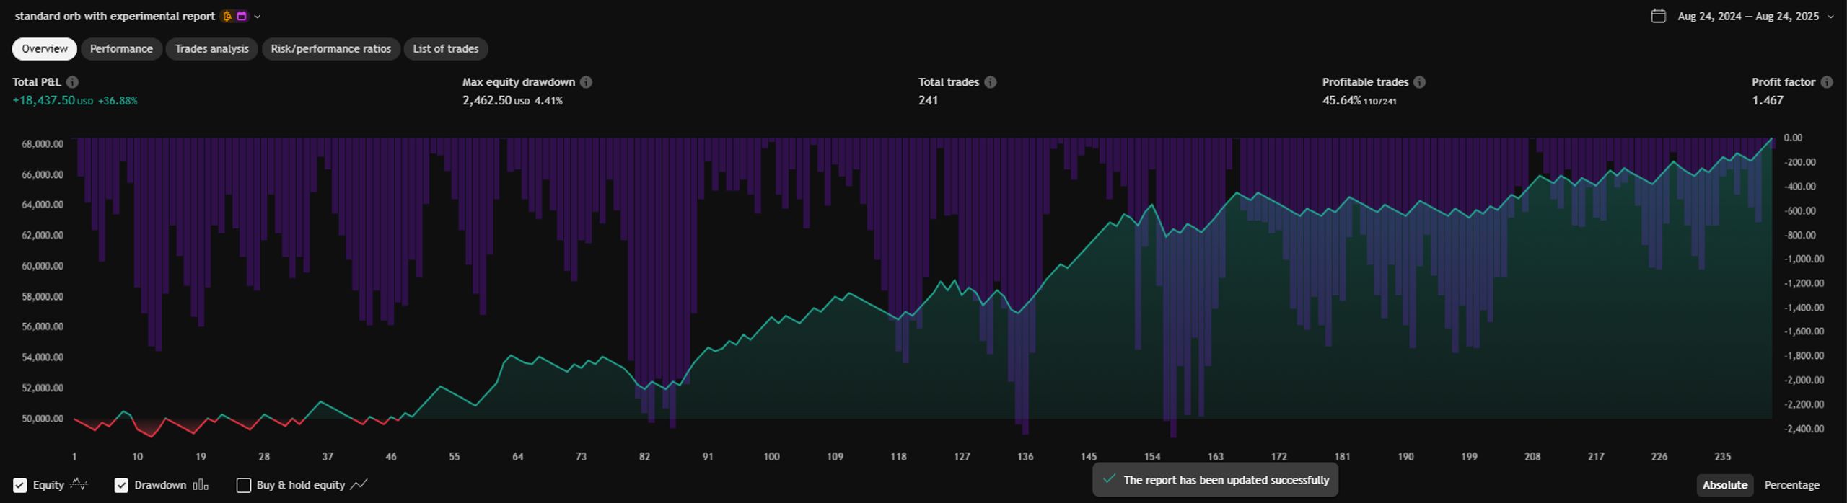Show the List of trades tab
Image resolution: width=1847 pixels, height=503 pixels.
[x=445, y=49]
